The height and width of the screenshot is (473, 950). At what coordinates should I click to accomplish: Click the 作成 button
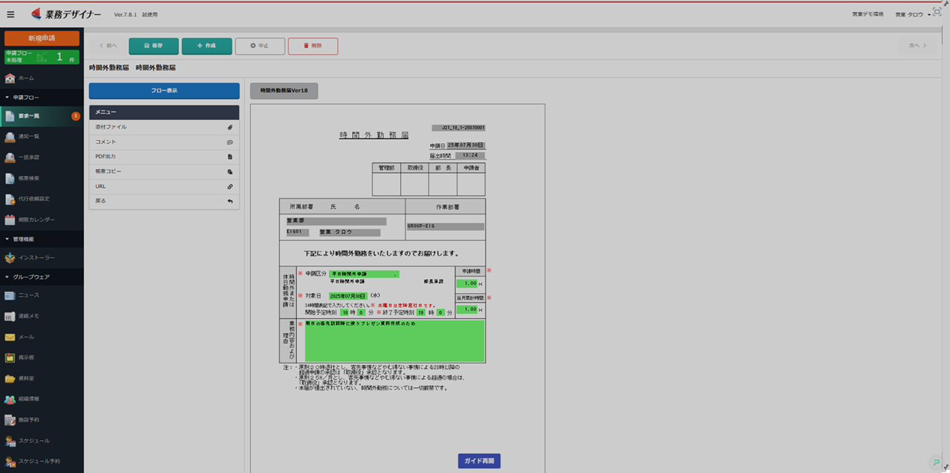[207, 46]
